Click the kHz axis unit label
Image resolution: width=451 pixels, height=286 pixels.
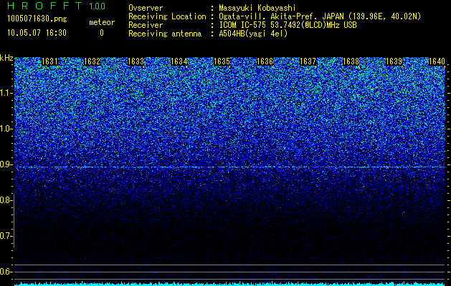coord(6,58)
